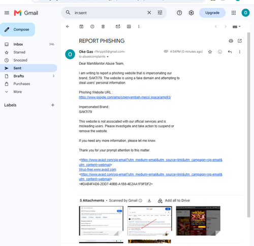
Task: Click the REPORT PHISHING subject heading
Action: 102,41
